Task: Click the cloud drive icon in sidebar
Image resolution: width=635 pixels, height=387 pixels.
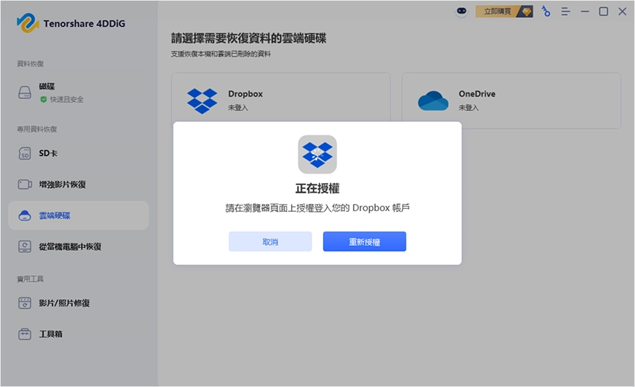Action: 25,215
